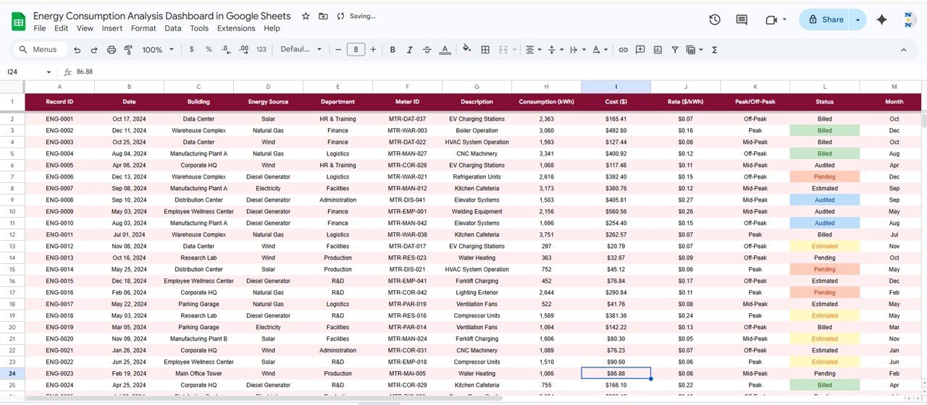This screenshot has height=405, width=927.
Task: Open the fill color picker
Action: click(466, 50)
